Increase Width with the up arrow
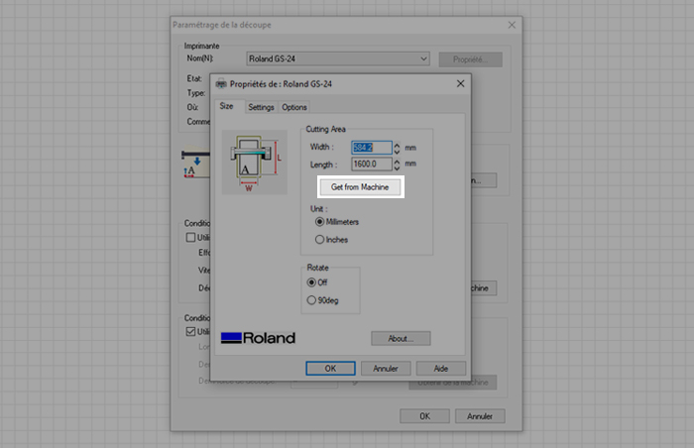Screen dimensions: 694x448 [397, 145]
